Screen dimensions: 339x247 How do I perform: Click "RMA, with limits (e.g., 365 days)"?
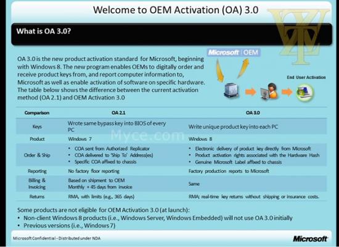[x=101, y=197]
